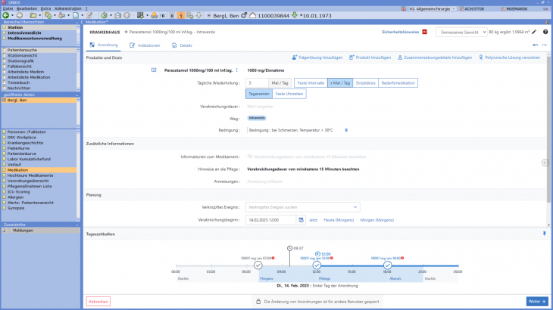Click the 12:00 dose marker on timeline
This screenshot has width=553, height=310.
(x=317, y=265)
